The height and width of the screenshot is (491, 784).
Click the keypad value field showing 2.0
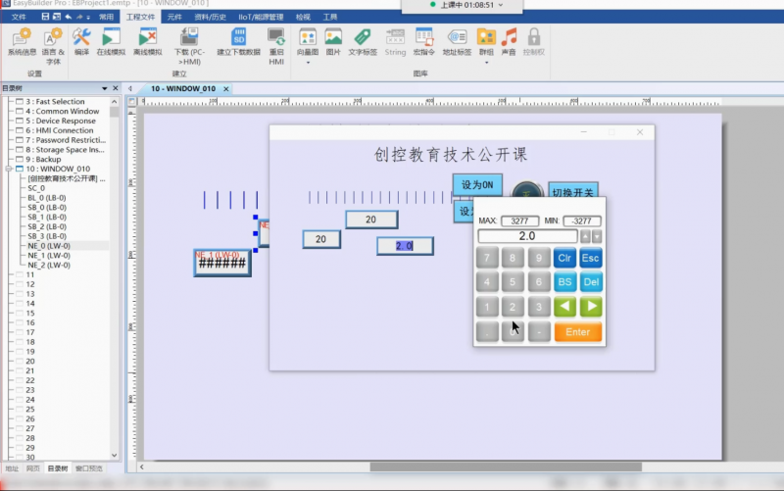527,236
